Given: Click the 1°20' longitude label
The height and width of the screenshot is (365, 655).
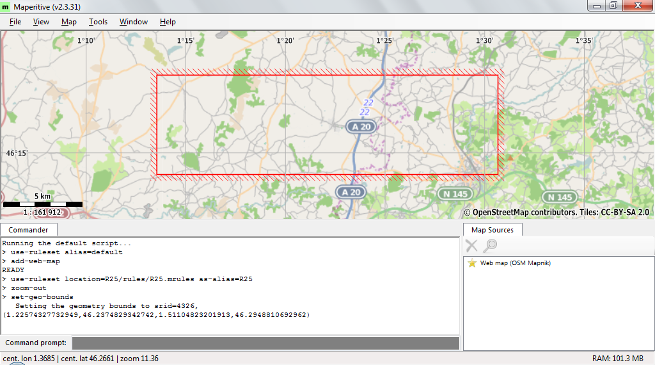Looking at the screenshot, I should (x=285, y=40).
